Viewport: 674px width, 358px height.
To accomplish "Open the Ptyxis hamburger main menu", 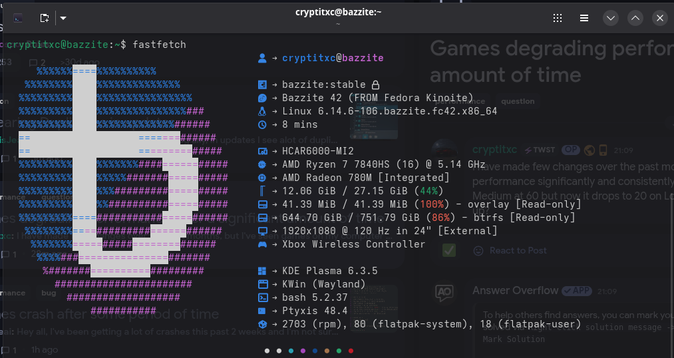I will [584, 18].
